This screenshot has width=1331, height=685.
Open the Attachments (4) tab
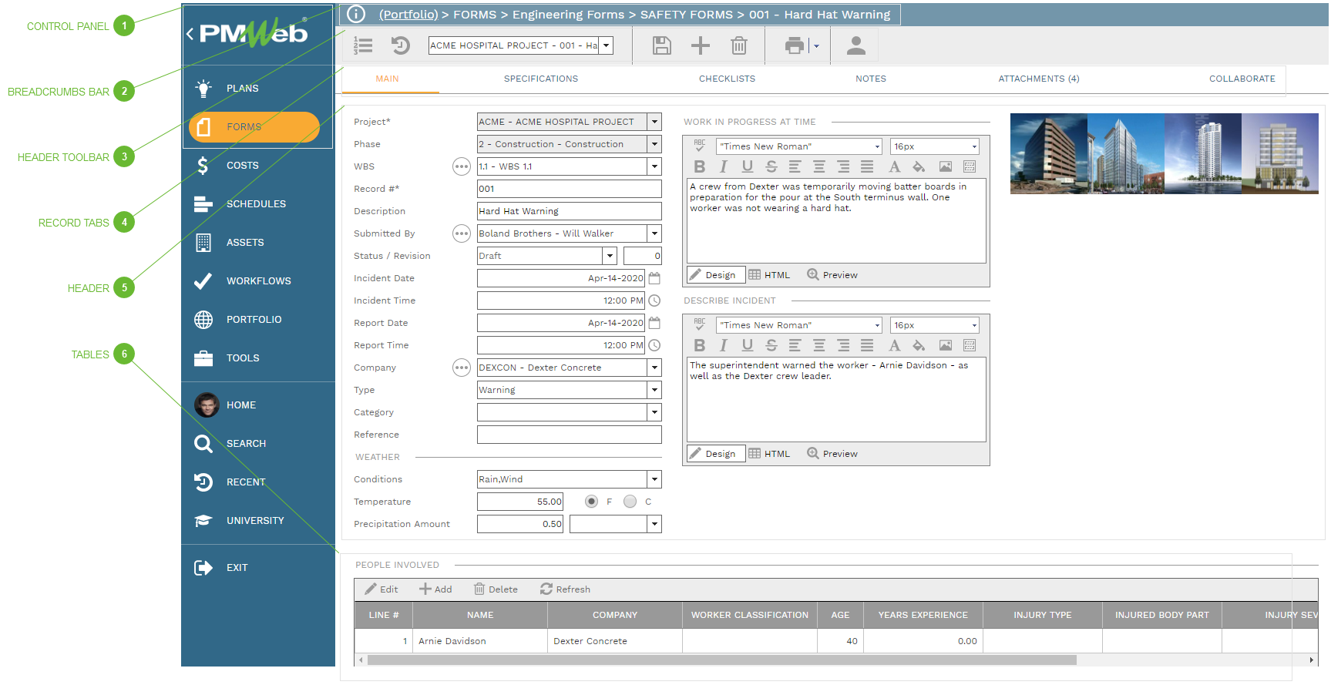(1038, 79)
